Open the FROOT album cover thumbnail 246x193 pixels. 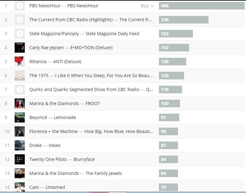[x=20, y=103]
